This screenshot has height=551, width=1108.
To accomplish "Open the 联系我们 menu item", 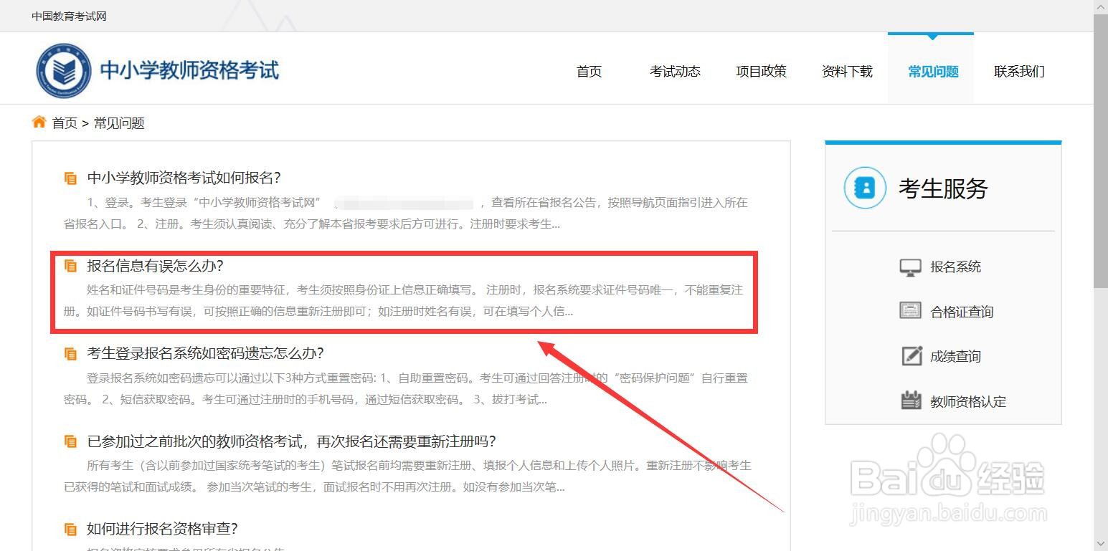I will click(1018, 71).
